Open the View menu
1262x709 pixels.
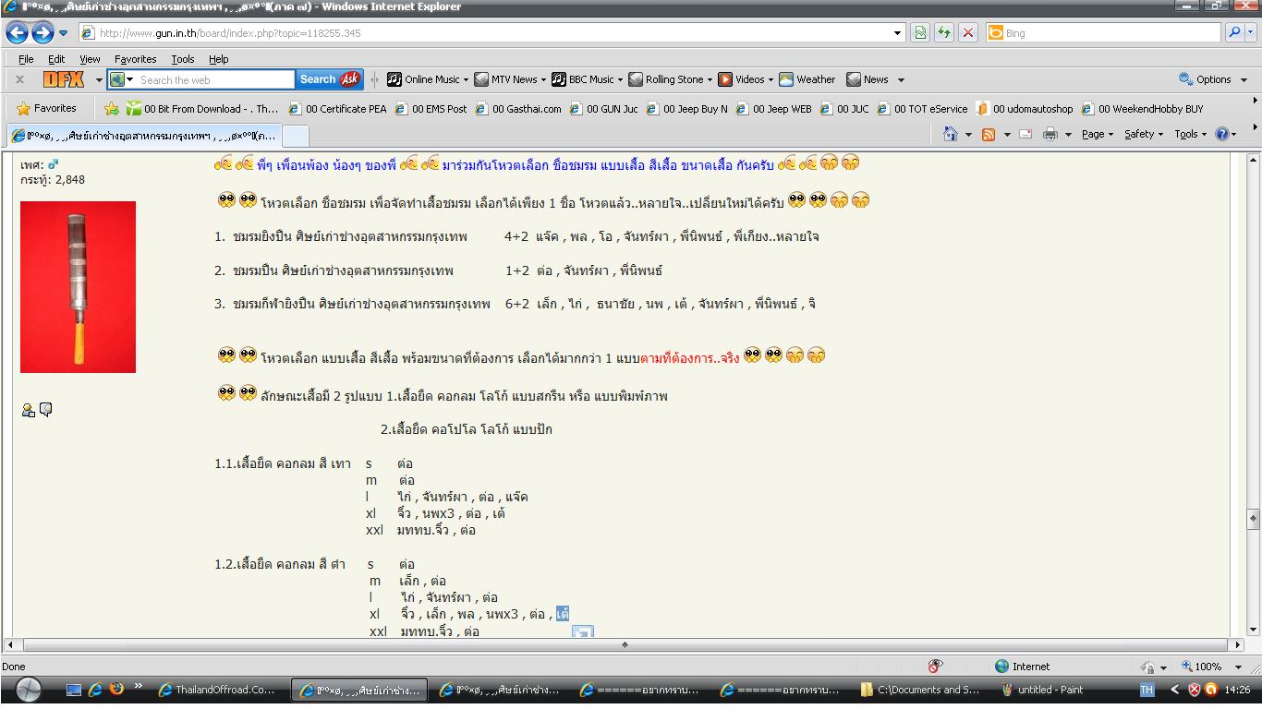click(x=90, y=59)
